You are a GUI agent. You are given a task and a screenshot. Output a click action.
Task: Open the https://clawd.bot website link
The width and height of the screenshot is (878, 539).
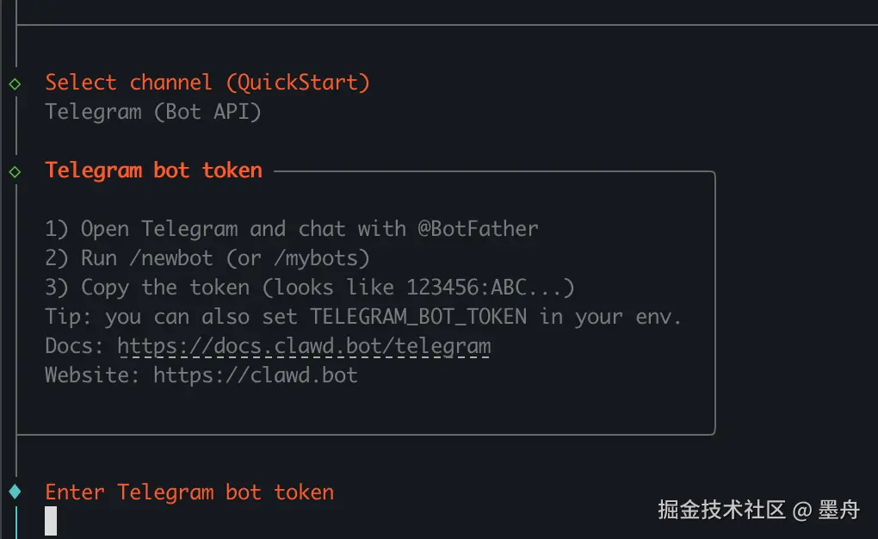256,375
